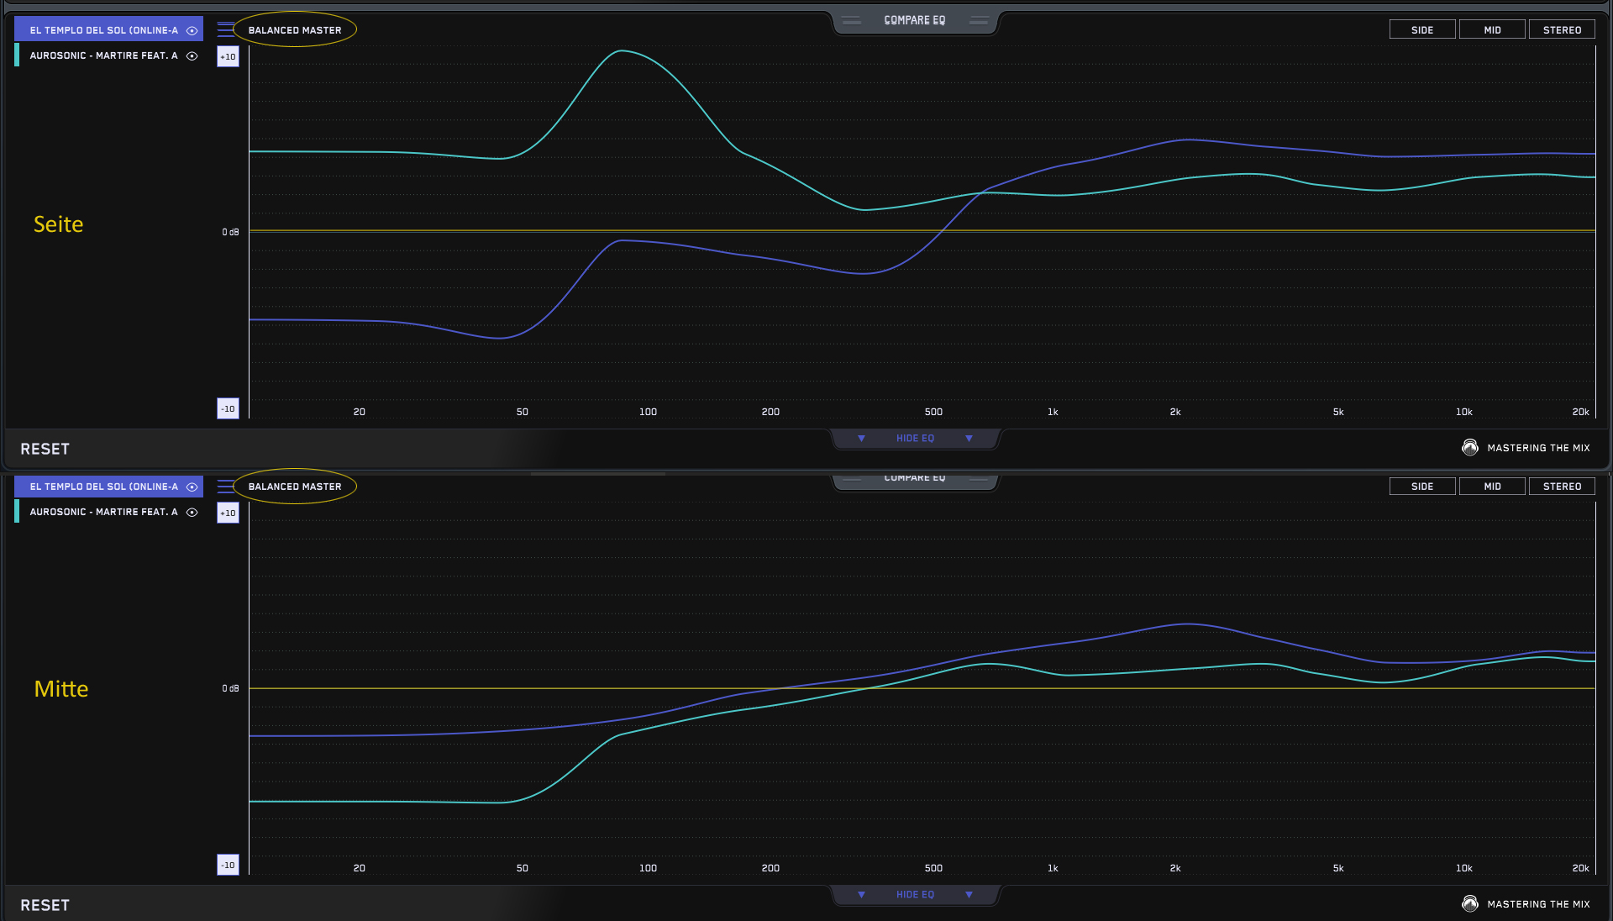Hide Aurosonic track curve in the bottom panel
This screenshot has width=1613, height=921.
(x=192, y=513)
